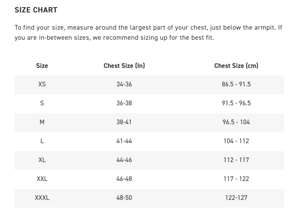Select the Chest Size (In) column header
Viewport: 292px width, 219px height.
click(124, 66)
